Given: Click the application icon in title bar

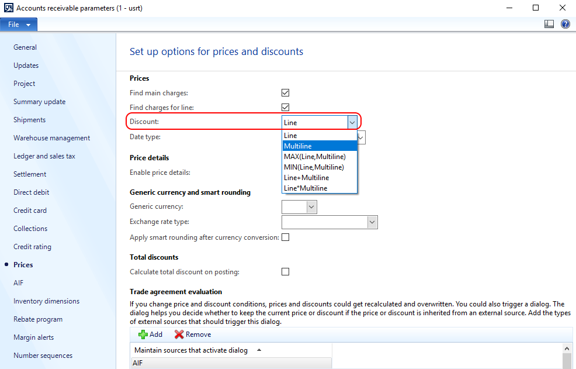Looking at the screenshot, I should pos(8,8).
